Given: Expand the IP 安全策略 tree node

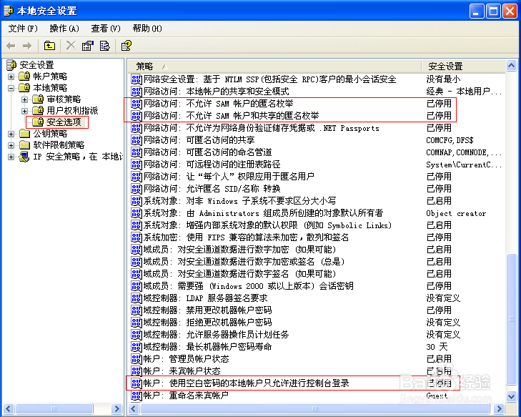Looking at the screenshot, I should coord(11,157).
